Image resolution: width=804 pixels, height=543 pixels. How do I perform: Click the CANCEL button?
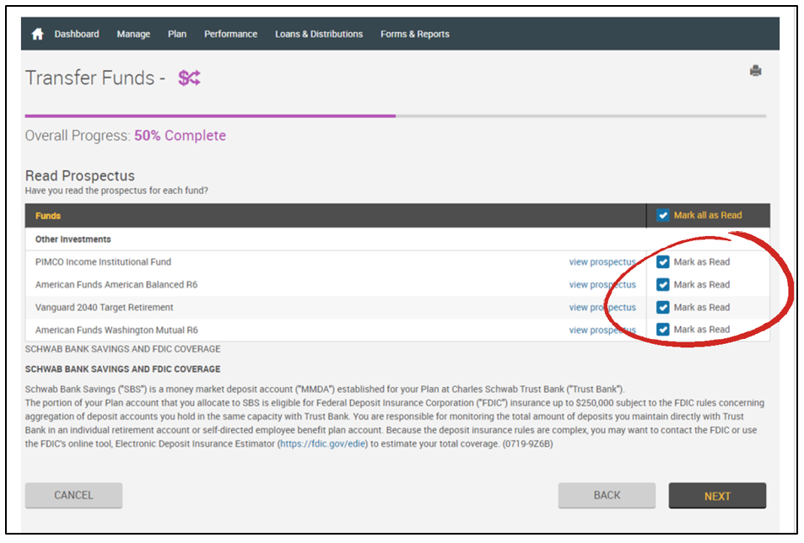(x=73, y=496)
